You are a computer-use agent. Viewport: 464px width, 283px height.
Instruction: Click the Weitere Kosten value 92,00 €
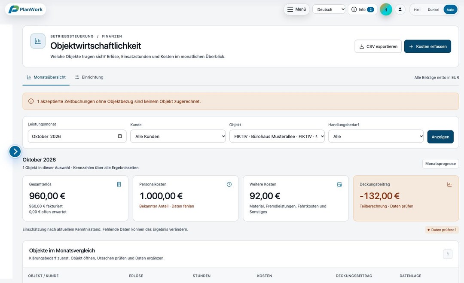pos(265,196)
